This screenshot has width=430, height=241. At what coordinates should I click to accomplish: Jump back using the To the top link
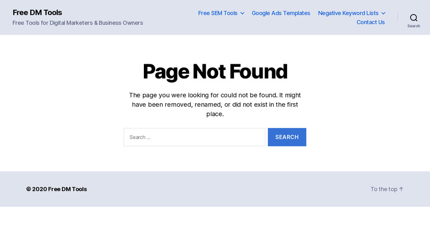pyautogui.click(x=384, y=189)
